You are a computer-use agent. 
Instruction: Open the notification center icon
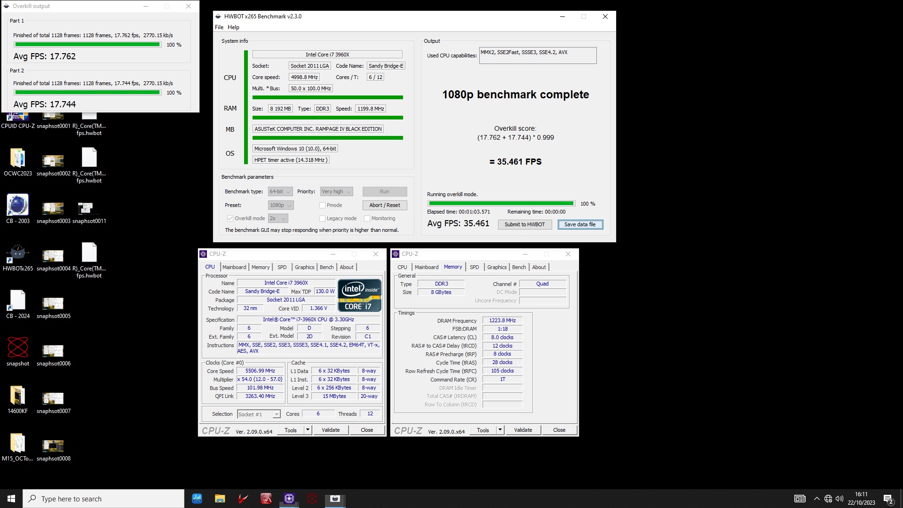tap(888, 499)
